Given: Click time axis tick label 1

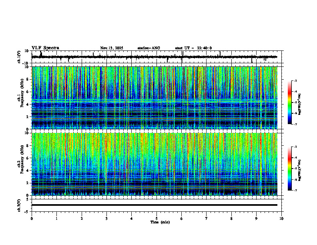Looking at the screenshot, I should point(57,219).
